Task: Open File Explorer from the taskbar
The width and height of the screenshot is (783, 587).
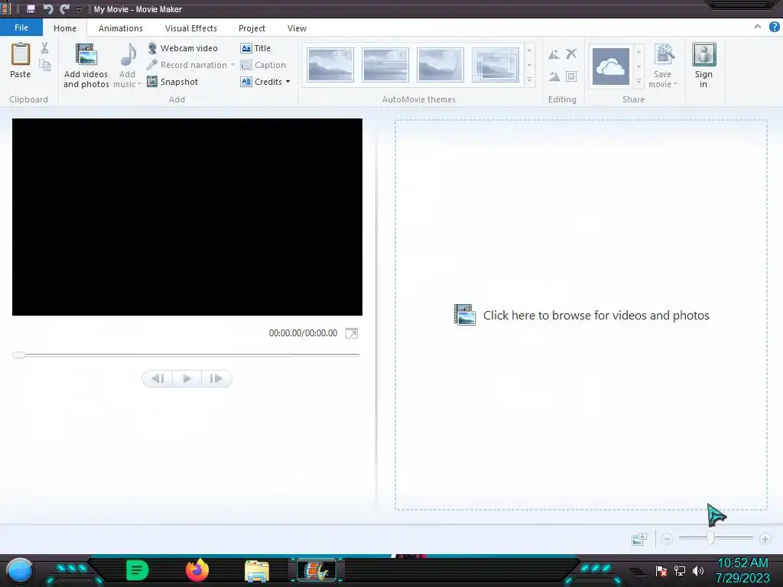Action: [257, 571]
